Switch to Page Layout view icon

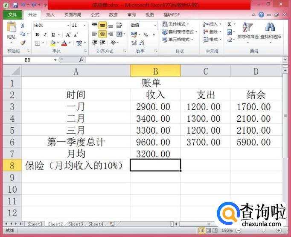[208, 230]
